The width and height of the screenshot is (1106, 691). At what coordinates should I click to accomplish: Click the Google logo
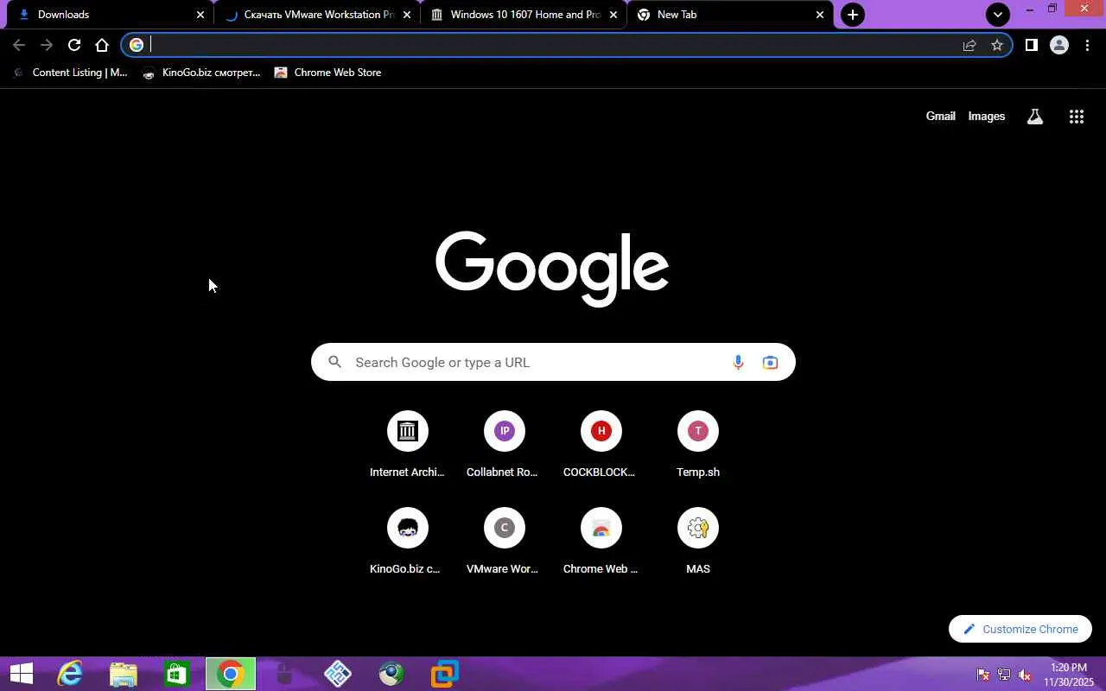[552, 268]
